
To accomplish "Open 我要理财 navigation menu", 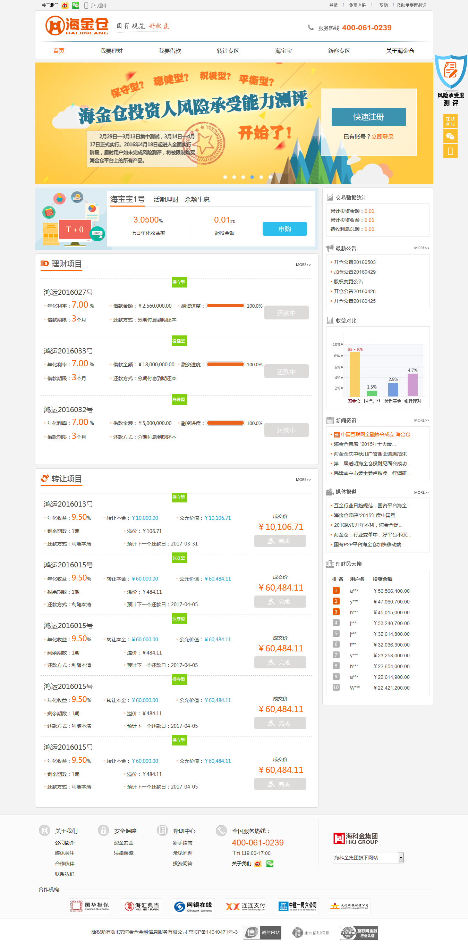I will [x=111, y=51].
